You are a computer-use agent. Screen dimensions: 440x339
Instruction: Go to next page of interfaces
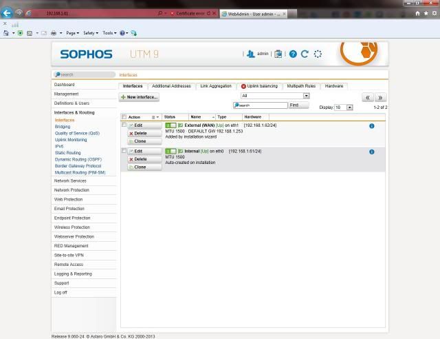click(x=380, y=97)
